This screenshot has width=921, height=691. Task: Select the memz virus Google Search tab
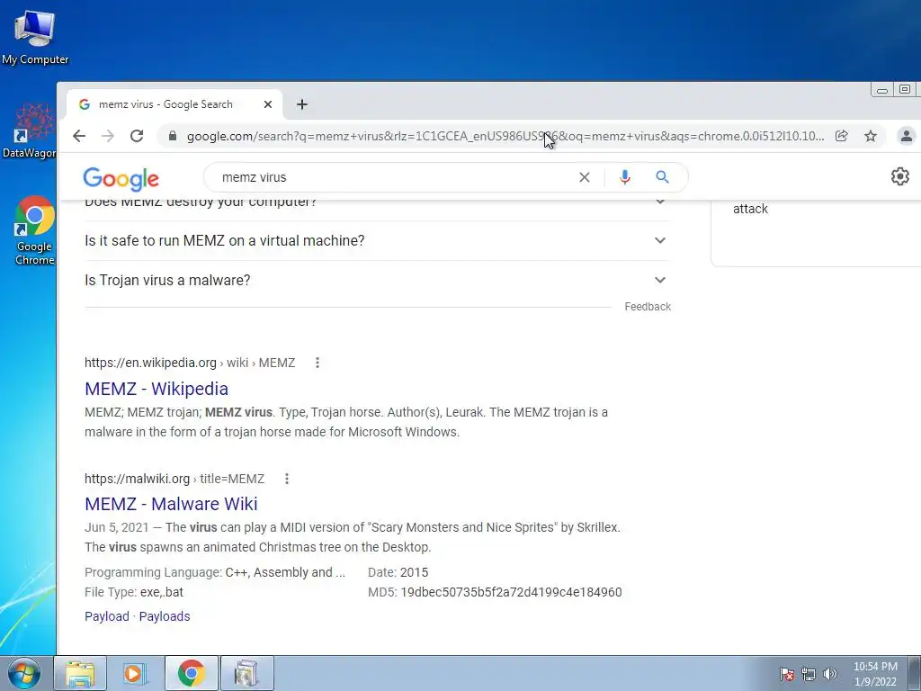174,104
